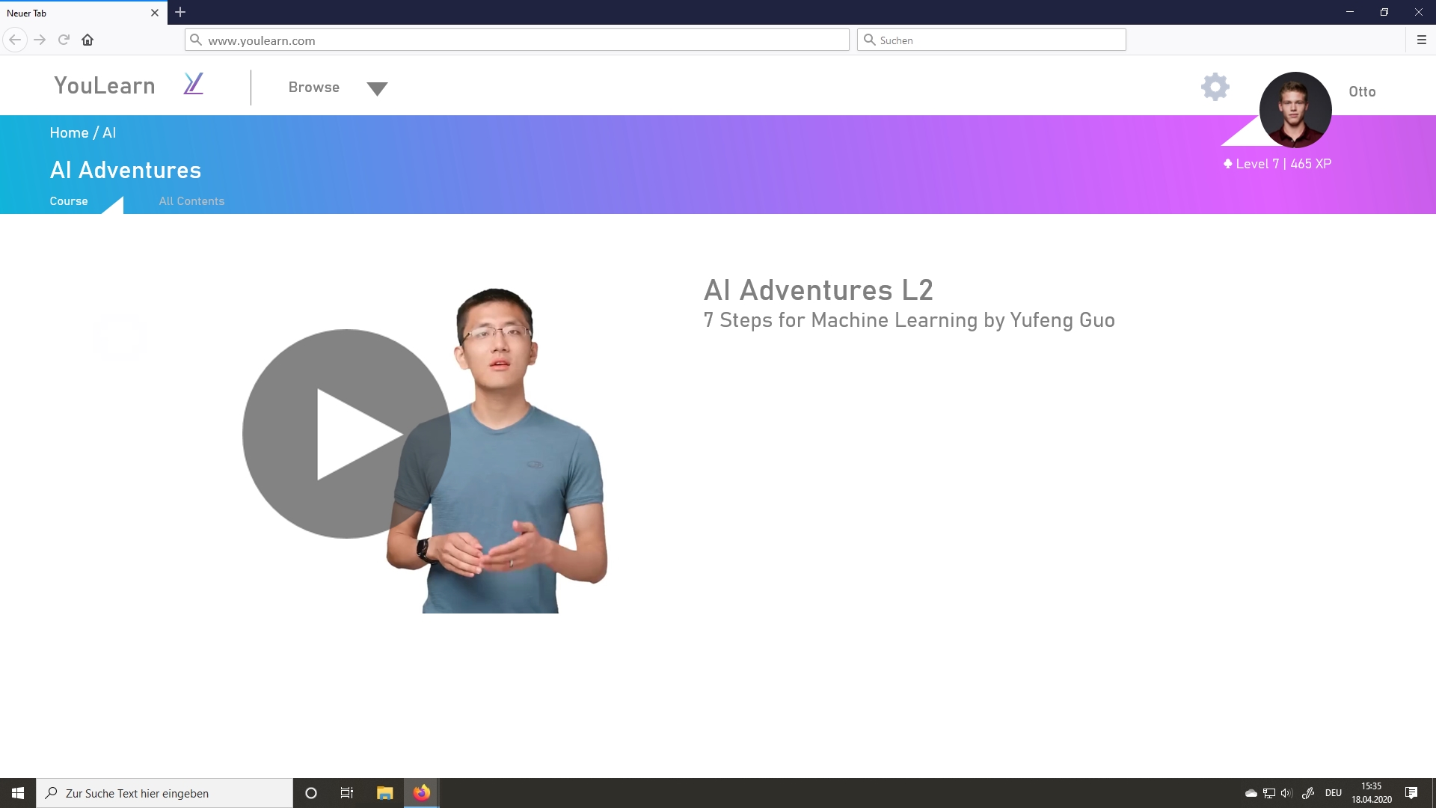Play the AI Adventures L2 video
This screenshot has width=1436, height=808.
point(346,434)
